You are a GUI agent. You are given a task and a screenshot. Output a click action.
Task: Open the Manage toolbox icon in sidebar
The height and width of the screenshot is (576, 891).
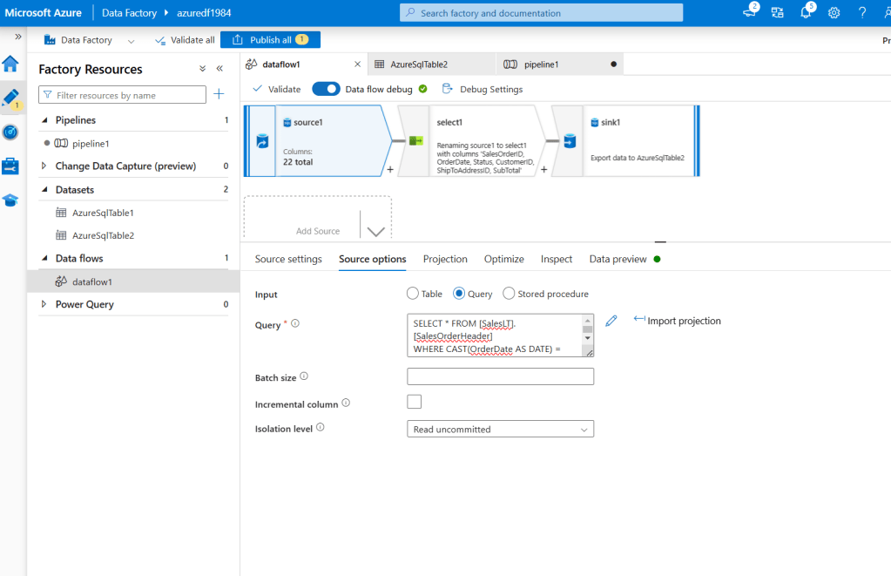pos(10,166)
